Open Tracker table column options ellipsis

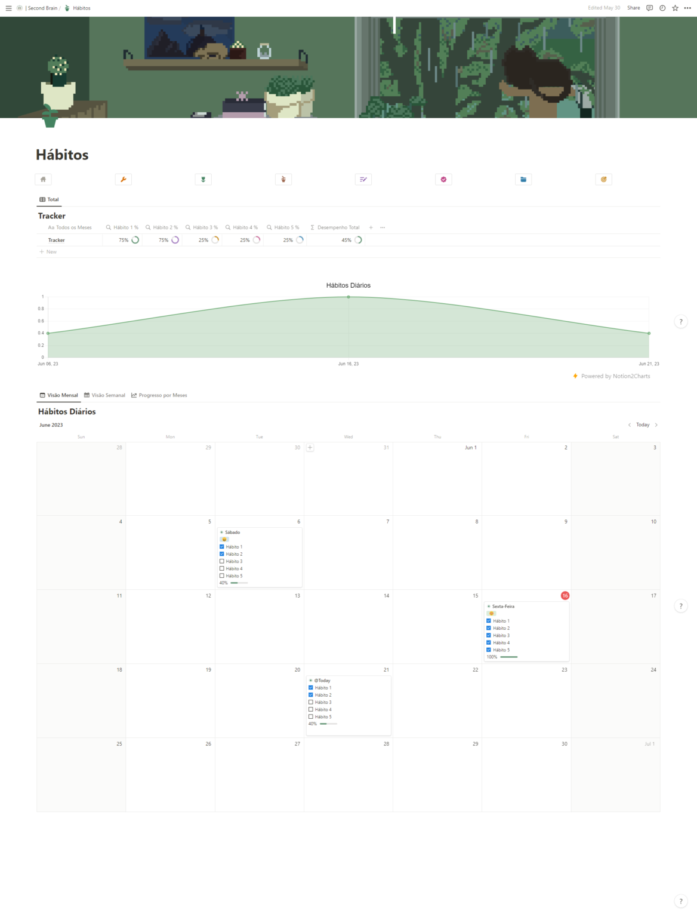pyautogui.click(x=383, y=227)
